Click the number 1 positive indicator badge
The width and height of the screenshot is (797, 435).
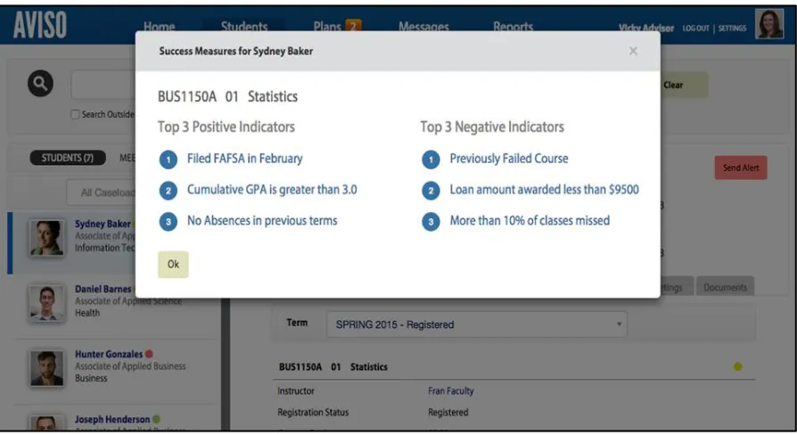(168, 160)
